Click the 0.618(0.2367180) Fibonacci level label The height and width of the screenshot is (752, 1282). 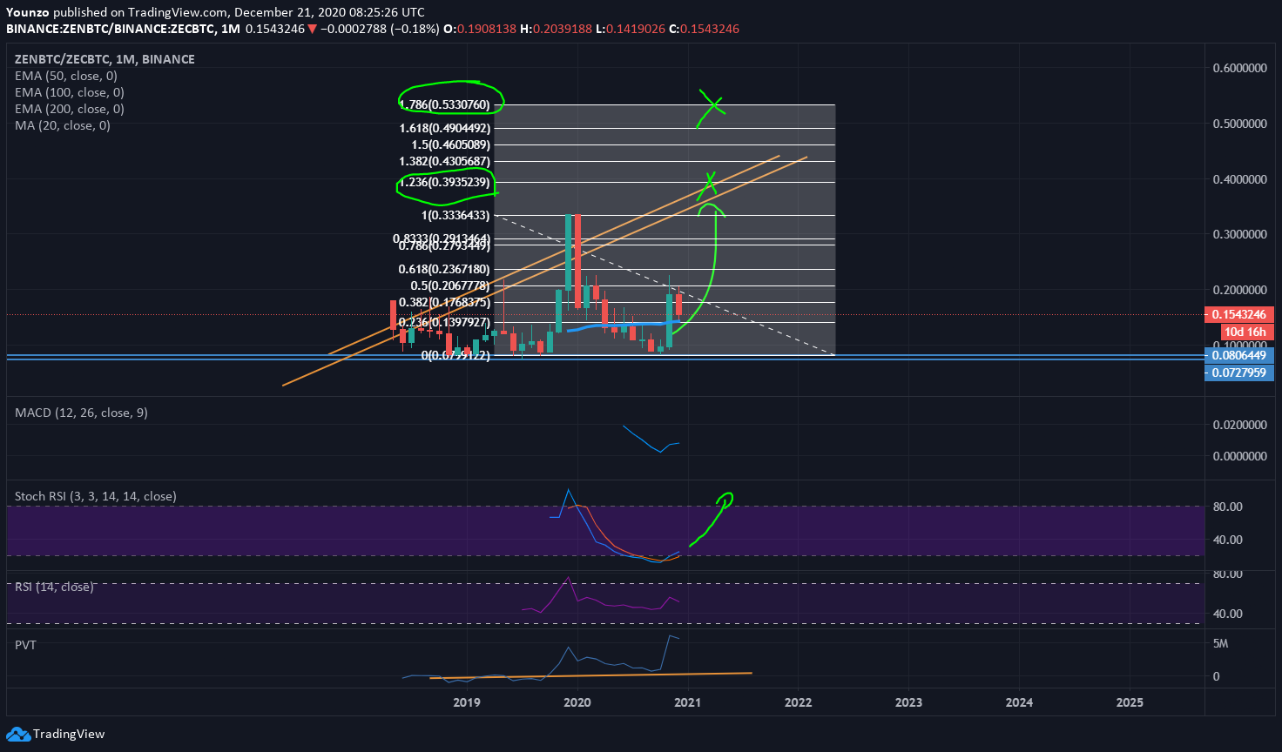(445, 269)
